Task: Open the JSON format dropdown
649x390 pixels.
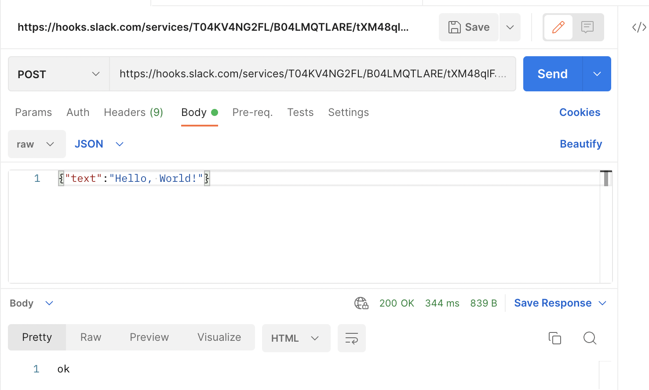Action: pyautogui.click(x=99, y=144)
